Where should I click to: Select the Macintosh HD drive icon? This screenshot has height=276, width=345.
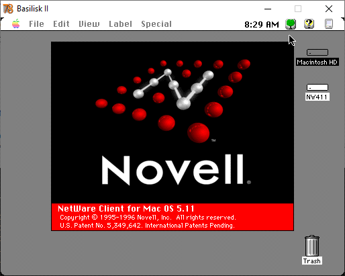(317, 52)
